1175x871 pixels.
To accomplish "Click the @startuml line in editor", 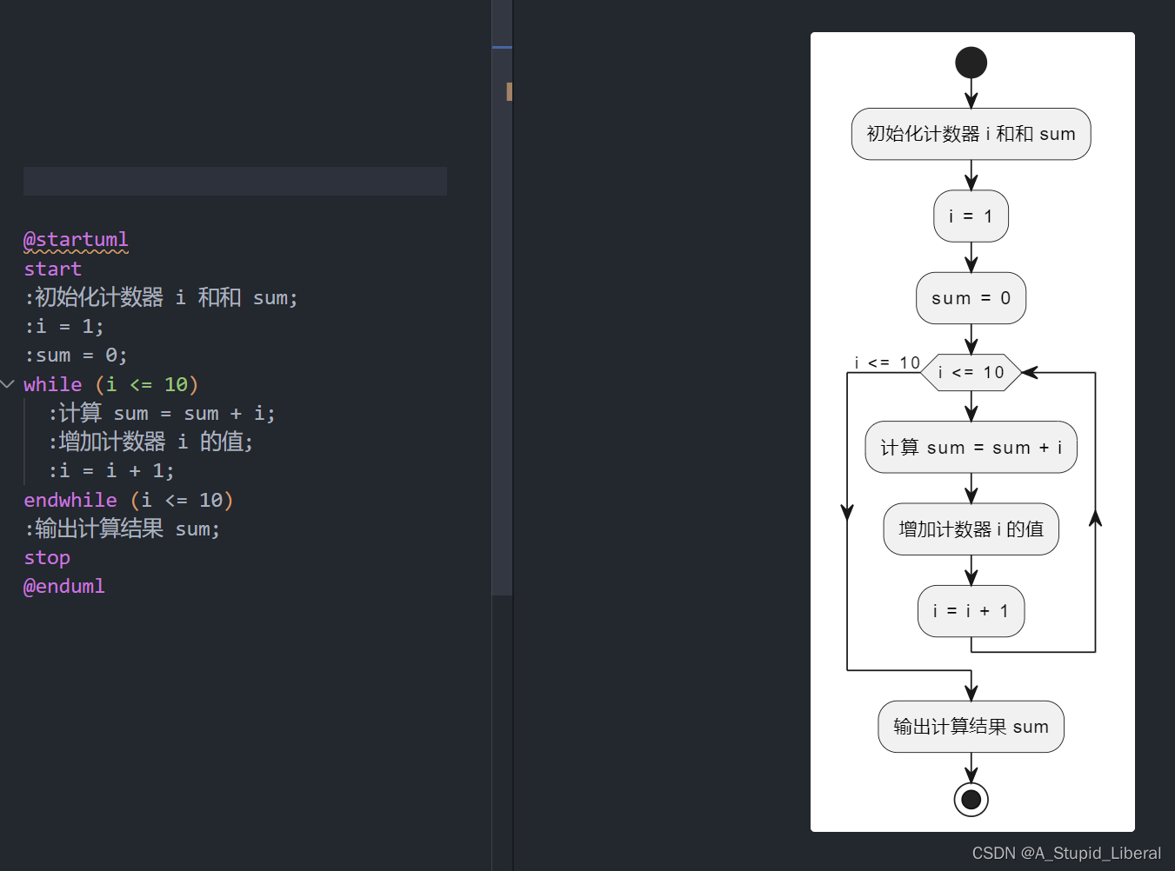I will click(76, 240).
